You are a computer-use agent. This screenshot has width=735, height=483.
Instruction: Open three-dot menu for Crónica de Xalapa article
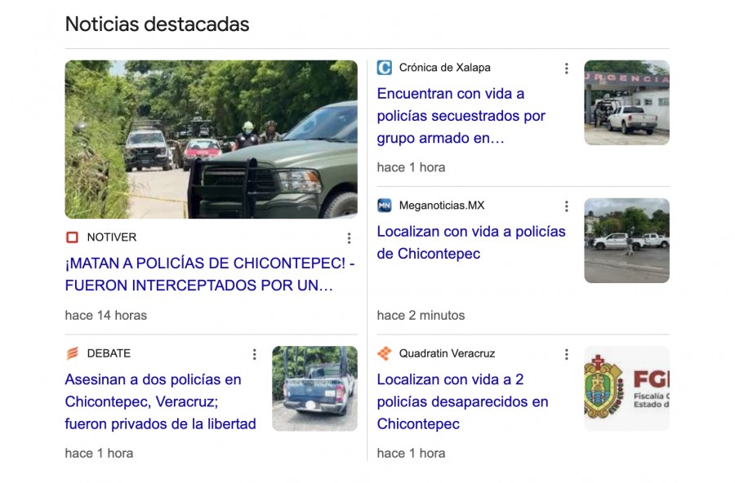(566, 69)
